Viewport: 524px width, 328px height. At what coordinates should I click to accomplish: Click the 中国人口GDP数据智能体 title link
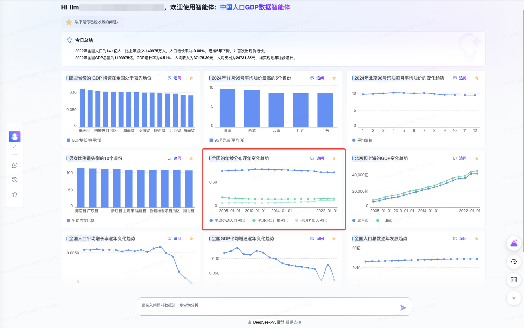tap(255, 7)
